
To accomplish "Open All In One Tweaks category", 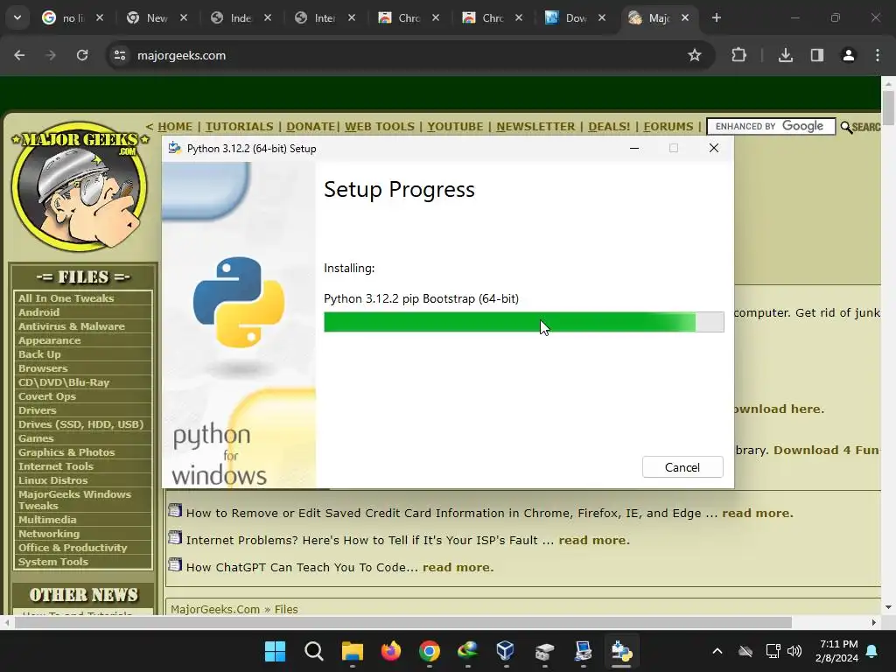I will pos(66,298).
